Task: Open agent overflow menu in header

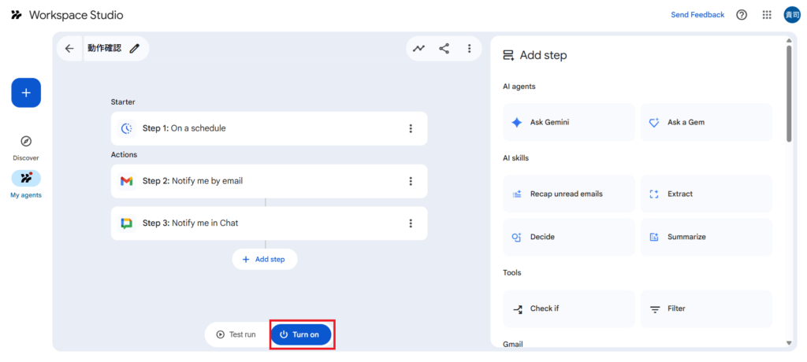Action: 469,49
